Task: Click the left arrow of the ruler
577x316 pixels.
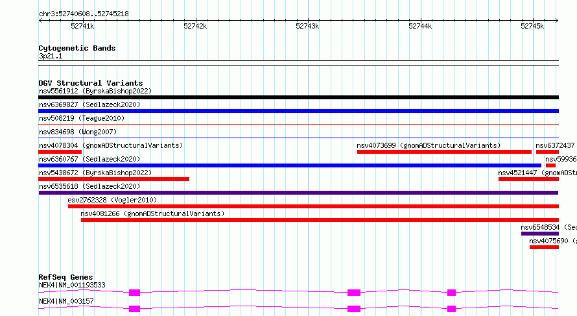Action: [x=40, y=20]
